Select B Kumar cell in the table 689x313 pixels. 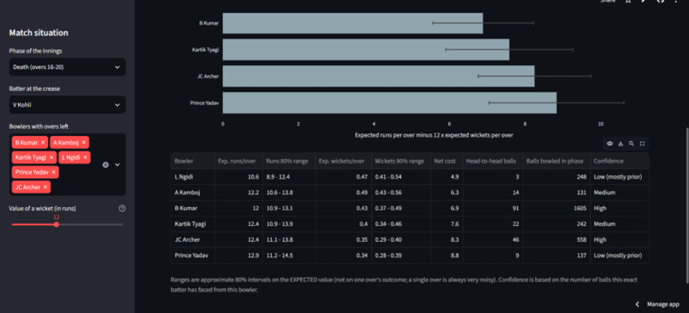(x=192, y=208)
